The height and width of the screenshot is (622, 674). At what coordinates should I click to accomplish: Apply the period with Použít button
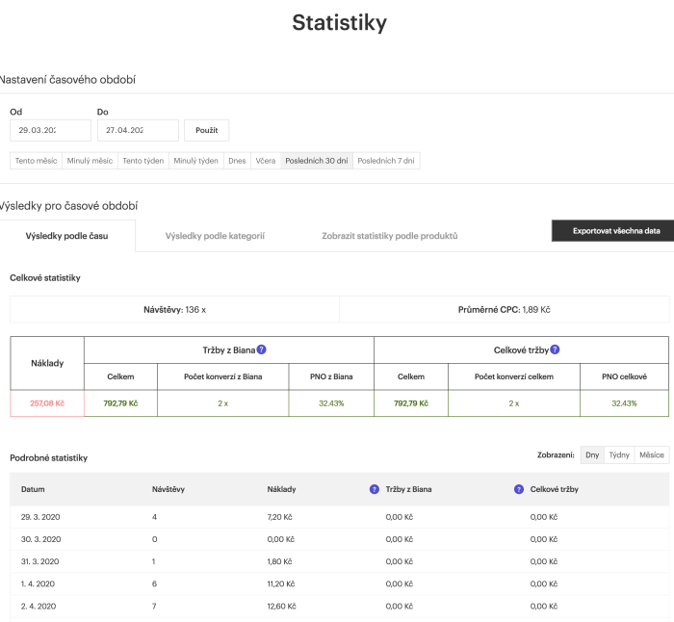[x=207, y=130]
